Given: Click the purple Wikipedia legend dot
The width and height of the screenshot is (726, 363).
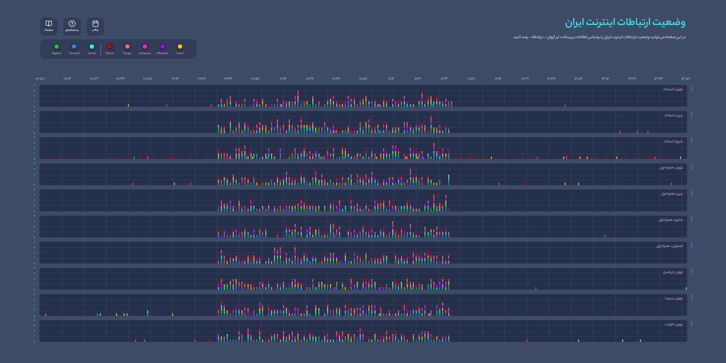Looking at the screenshot, I should [x=163, y=46].
